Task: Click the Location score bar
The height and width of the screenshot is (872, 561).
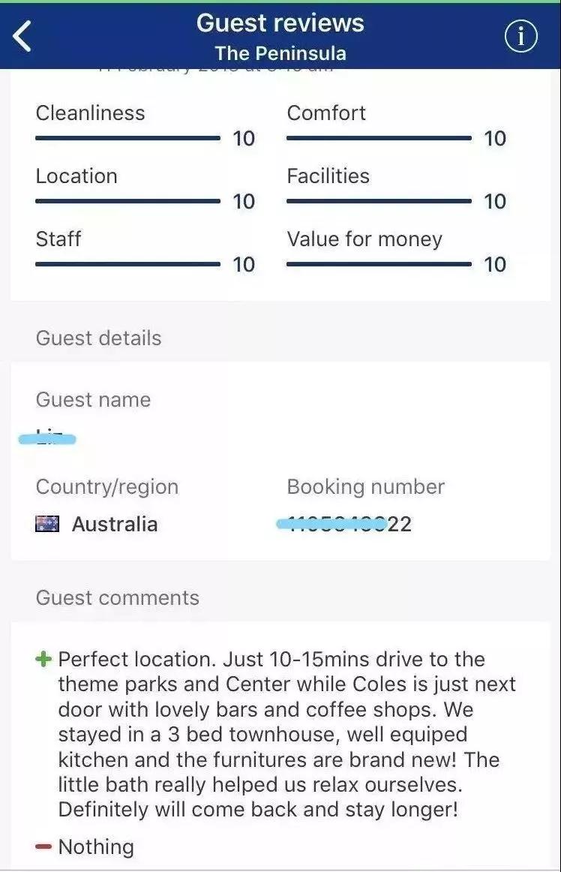Action: (x=128, y=201)
